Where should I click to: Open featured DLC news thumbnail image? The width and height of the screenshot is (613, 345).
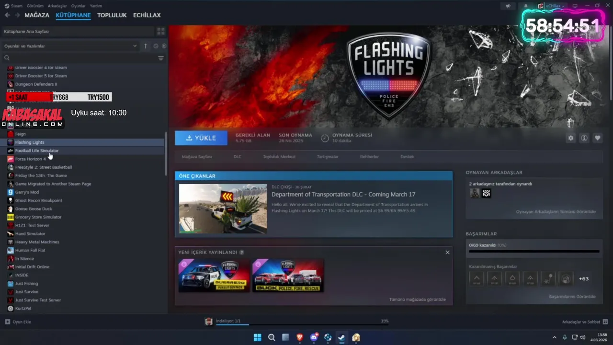click(223, 209)
